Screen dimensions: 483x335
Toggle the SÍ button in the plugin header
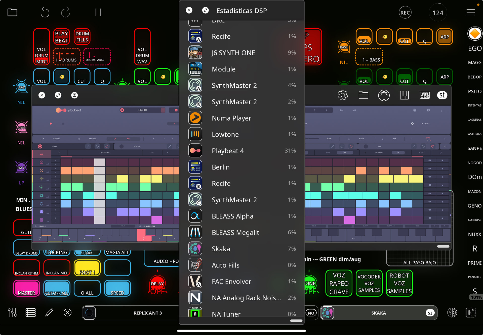click(x=442, y=95)
